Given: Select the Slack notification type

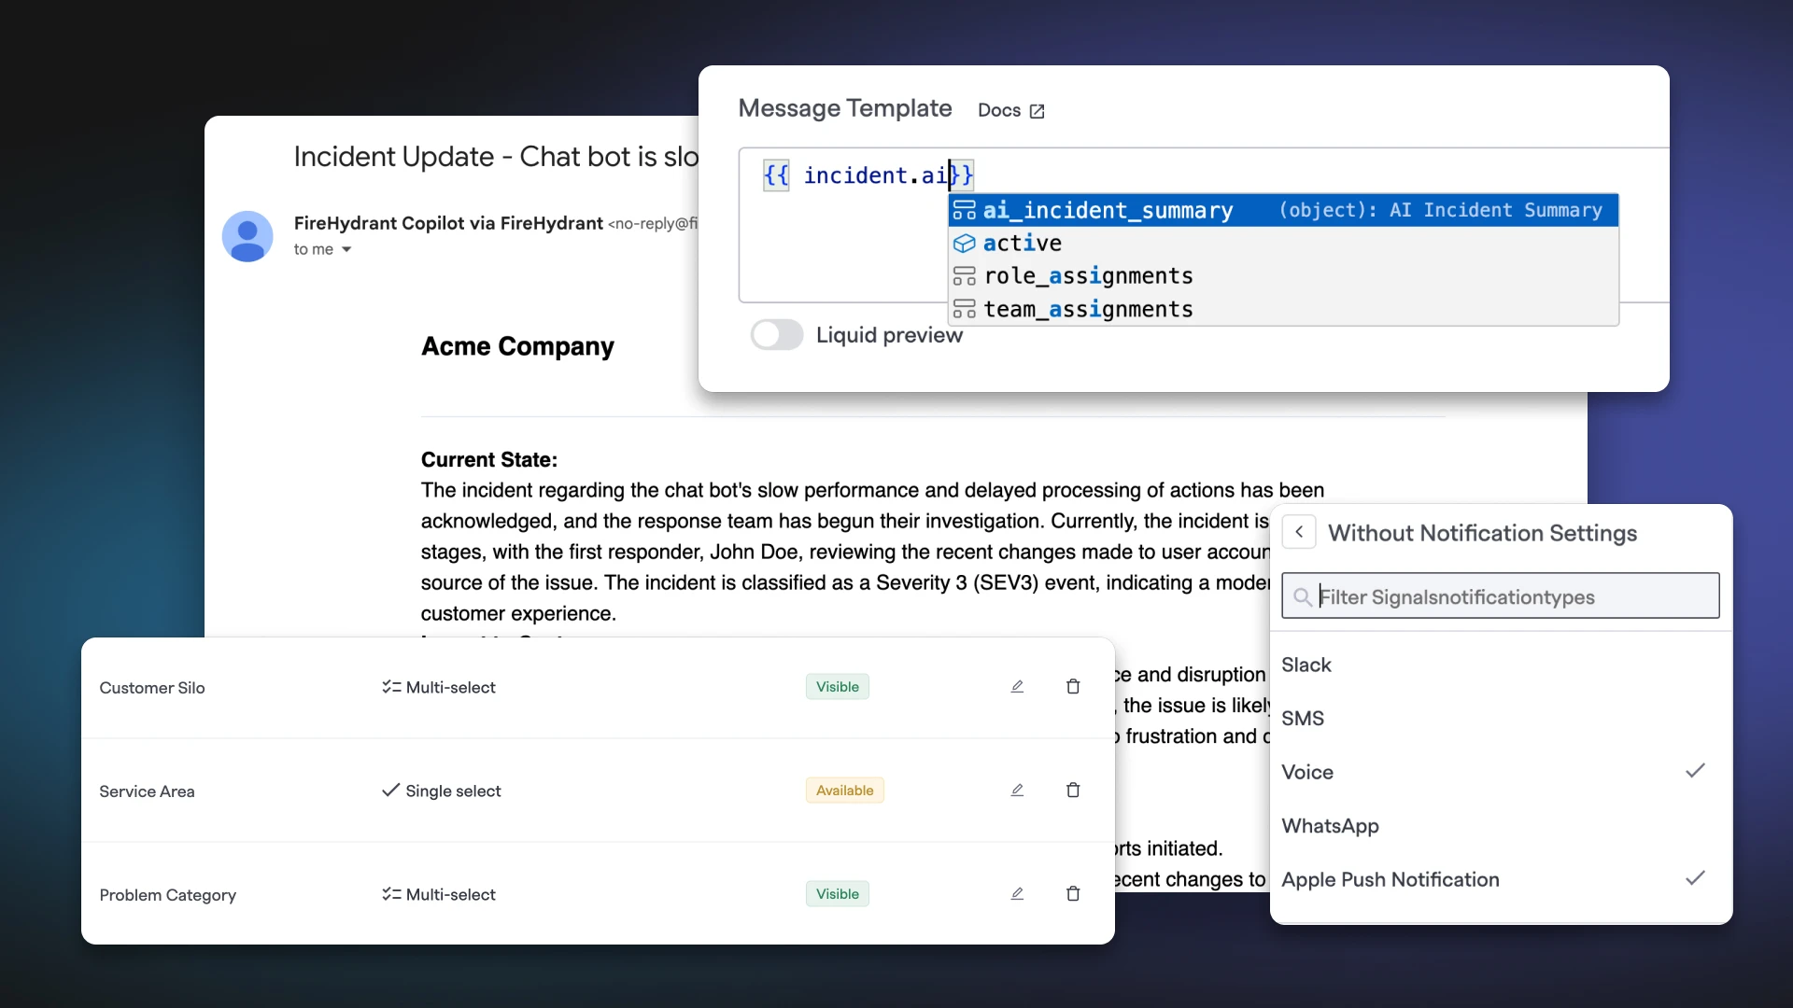Looking at the screenshot, I should click(1306, 665).
